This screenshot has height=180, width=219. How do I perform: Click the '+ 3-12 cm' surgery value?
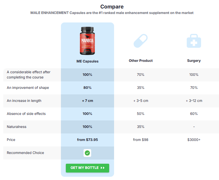click(x=194, y=101)
